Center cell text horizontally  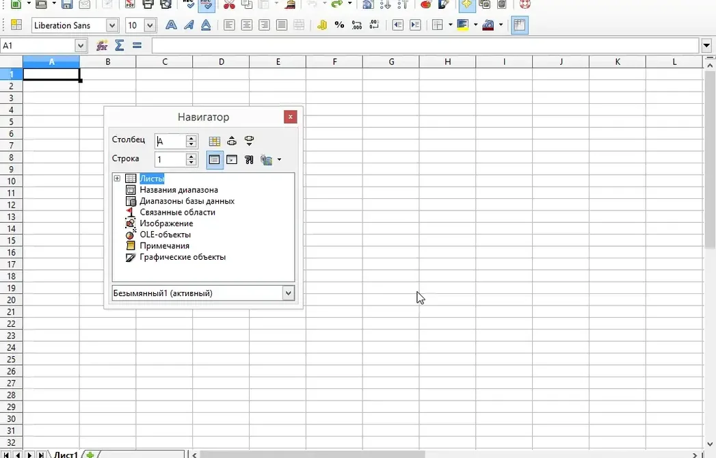point(247,25)
